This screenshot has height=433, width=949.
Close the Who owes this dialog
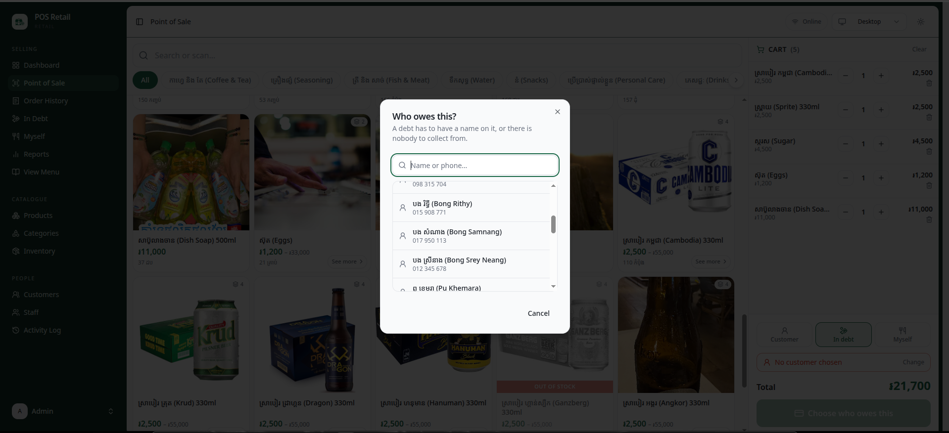(558, 112)
